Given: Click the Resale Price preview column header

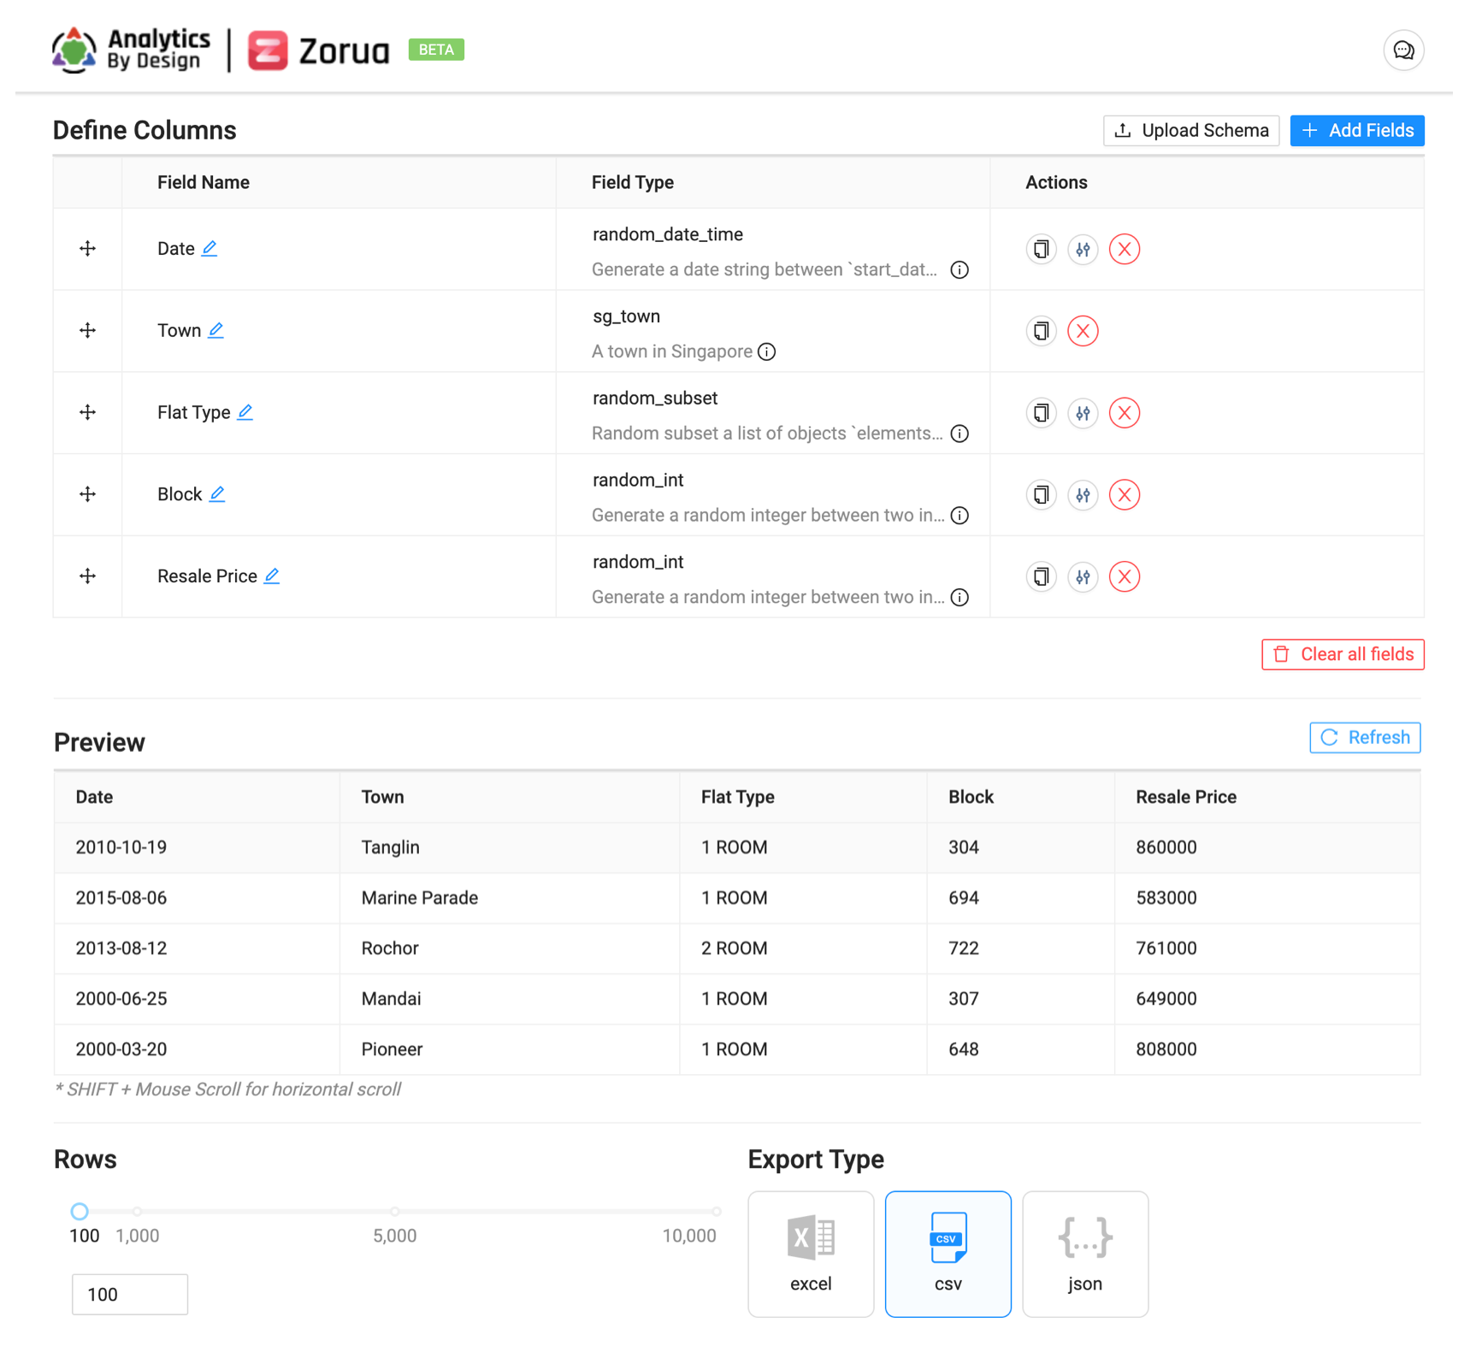Looking at the screenshot, I should click(1266, 797).
